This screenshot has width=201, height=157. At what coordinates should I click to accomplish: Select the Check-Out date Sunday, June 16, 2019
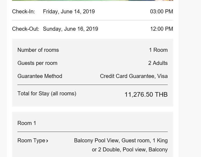click(71, 29)
